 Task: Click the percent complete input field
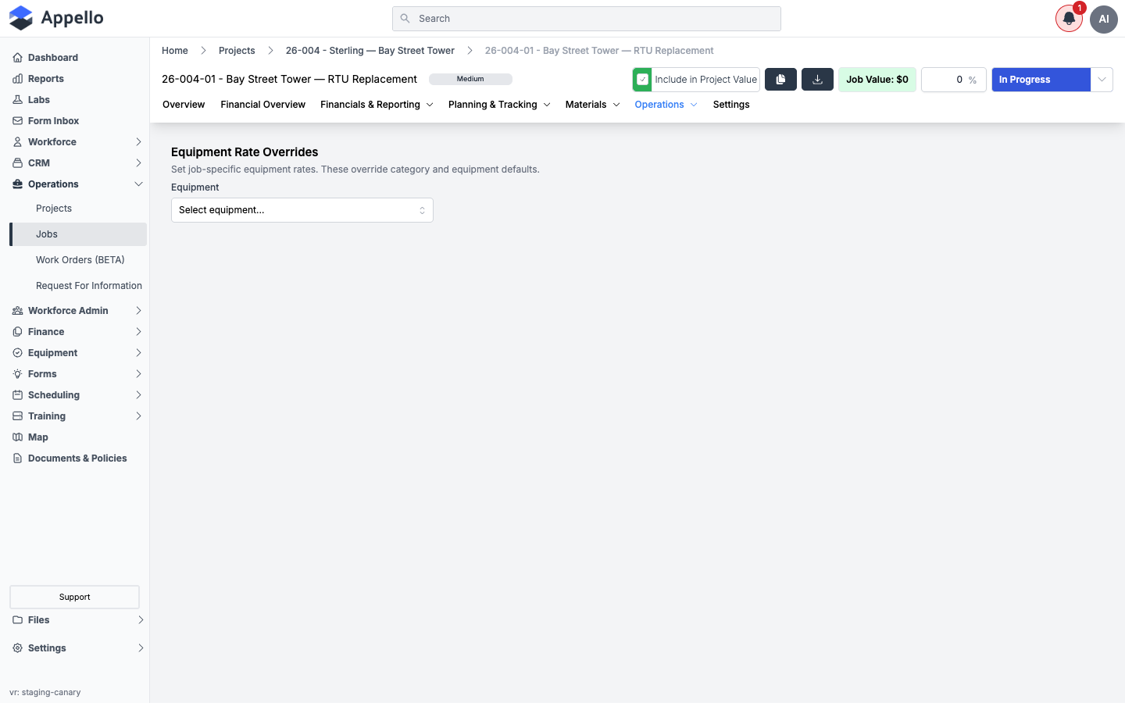[953, 80]
